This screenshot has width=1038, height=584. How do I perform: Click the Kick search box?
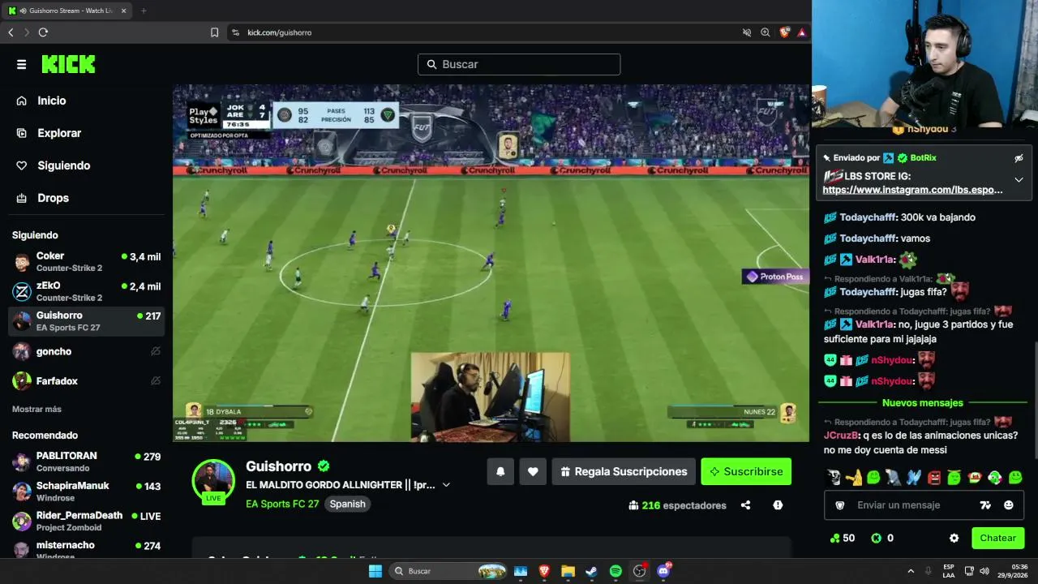coord(519,64)
